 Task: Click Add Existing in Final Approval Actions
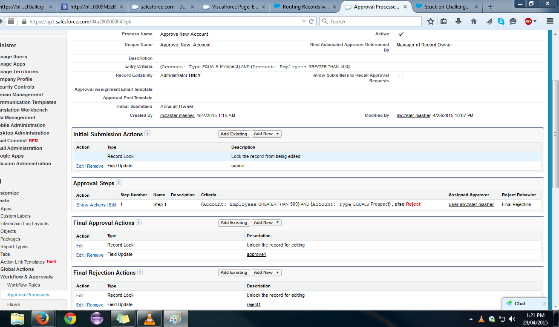point(234,223)
